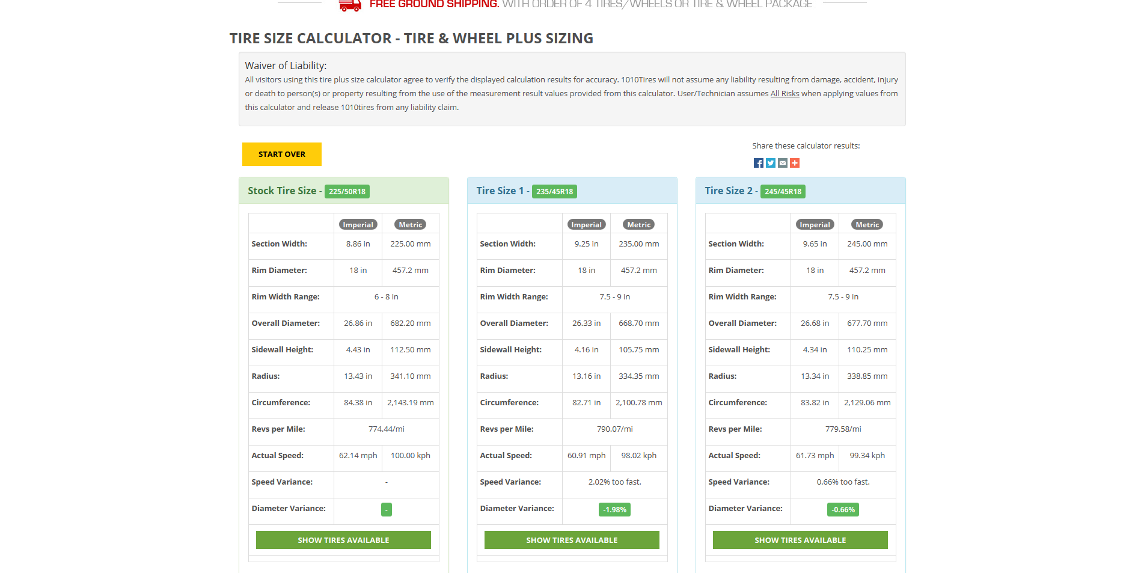Select Imperial header in Tire Size 2 table
This screenshot has width=1144, height=573.
click(x=815, y=225)
